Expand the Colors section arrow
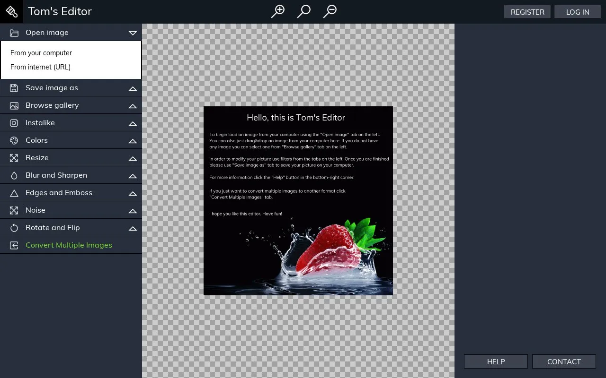The image size is (606, 378). tap(133, 141)
